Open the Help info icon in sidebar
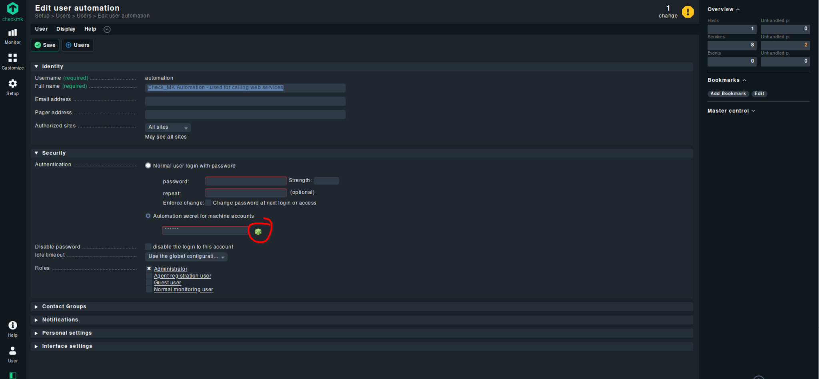Viewport: 819px width, 379px height. [13, 329]
